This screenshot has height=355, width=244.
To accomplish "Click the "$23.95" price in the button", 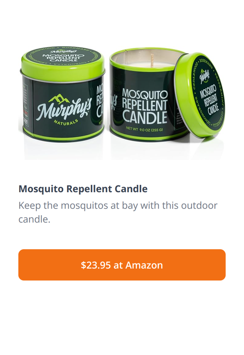I will (x=96, y=265).
